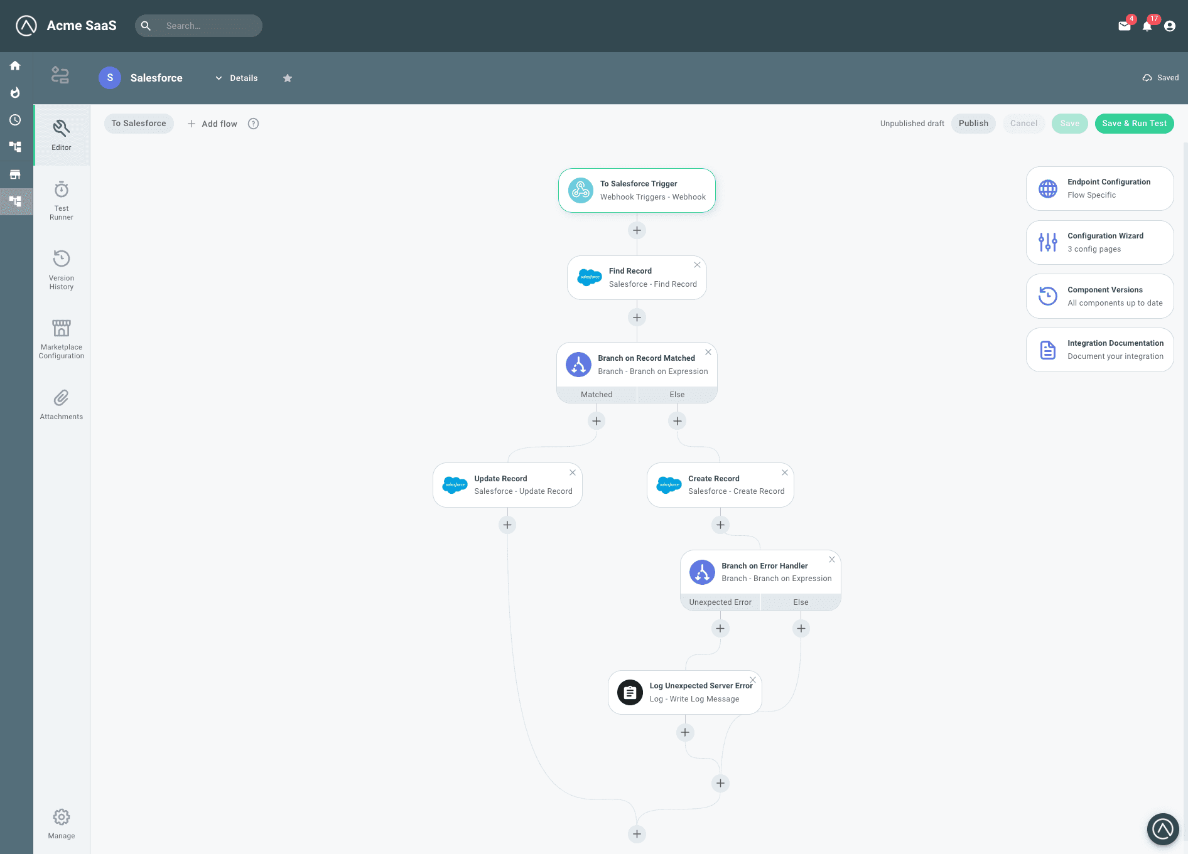The width and height of the screenshot is (1188, 854).
Task: Open Endpoint Configuration card
Action: click(x=1099, y=188)
